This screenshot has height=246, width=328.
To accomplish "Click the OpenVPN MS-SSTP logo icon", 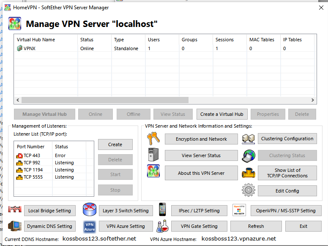I will point(239,210).
